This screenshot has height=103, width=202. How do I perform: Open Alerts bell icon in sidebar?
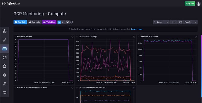pos(4,66)
